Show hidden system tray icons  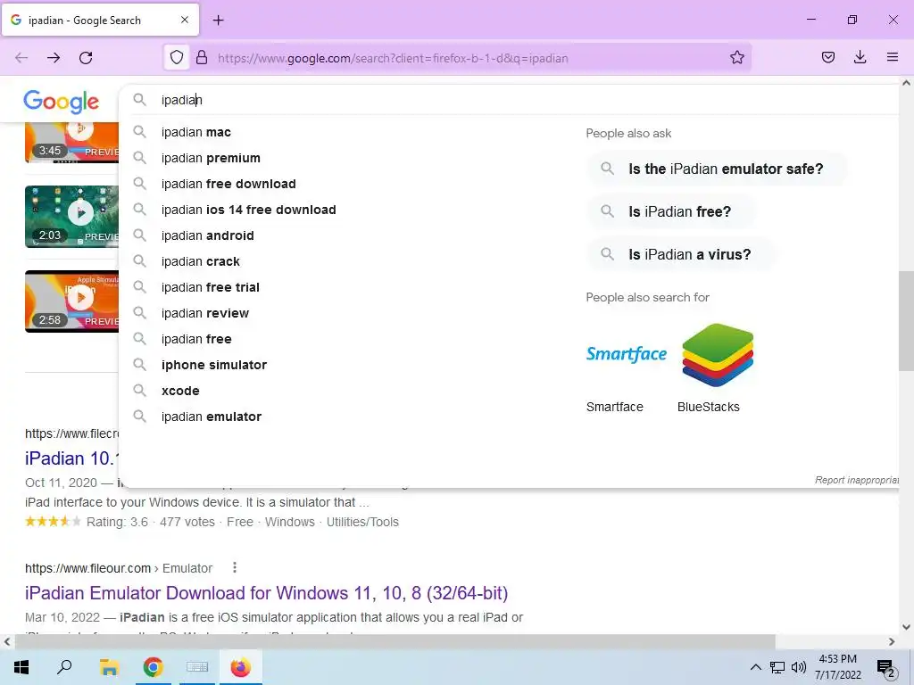(755, 667)
